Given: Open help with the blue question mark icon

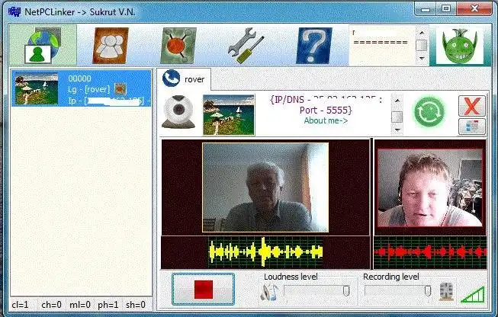Looking at the screenshot, I should point(313,46).
